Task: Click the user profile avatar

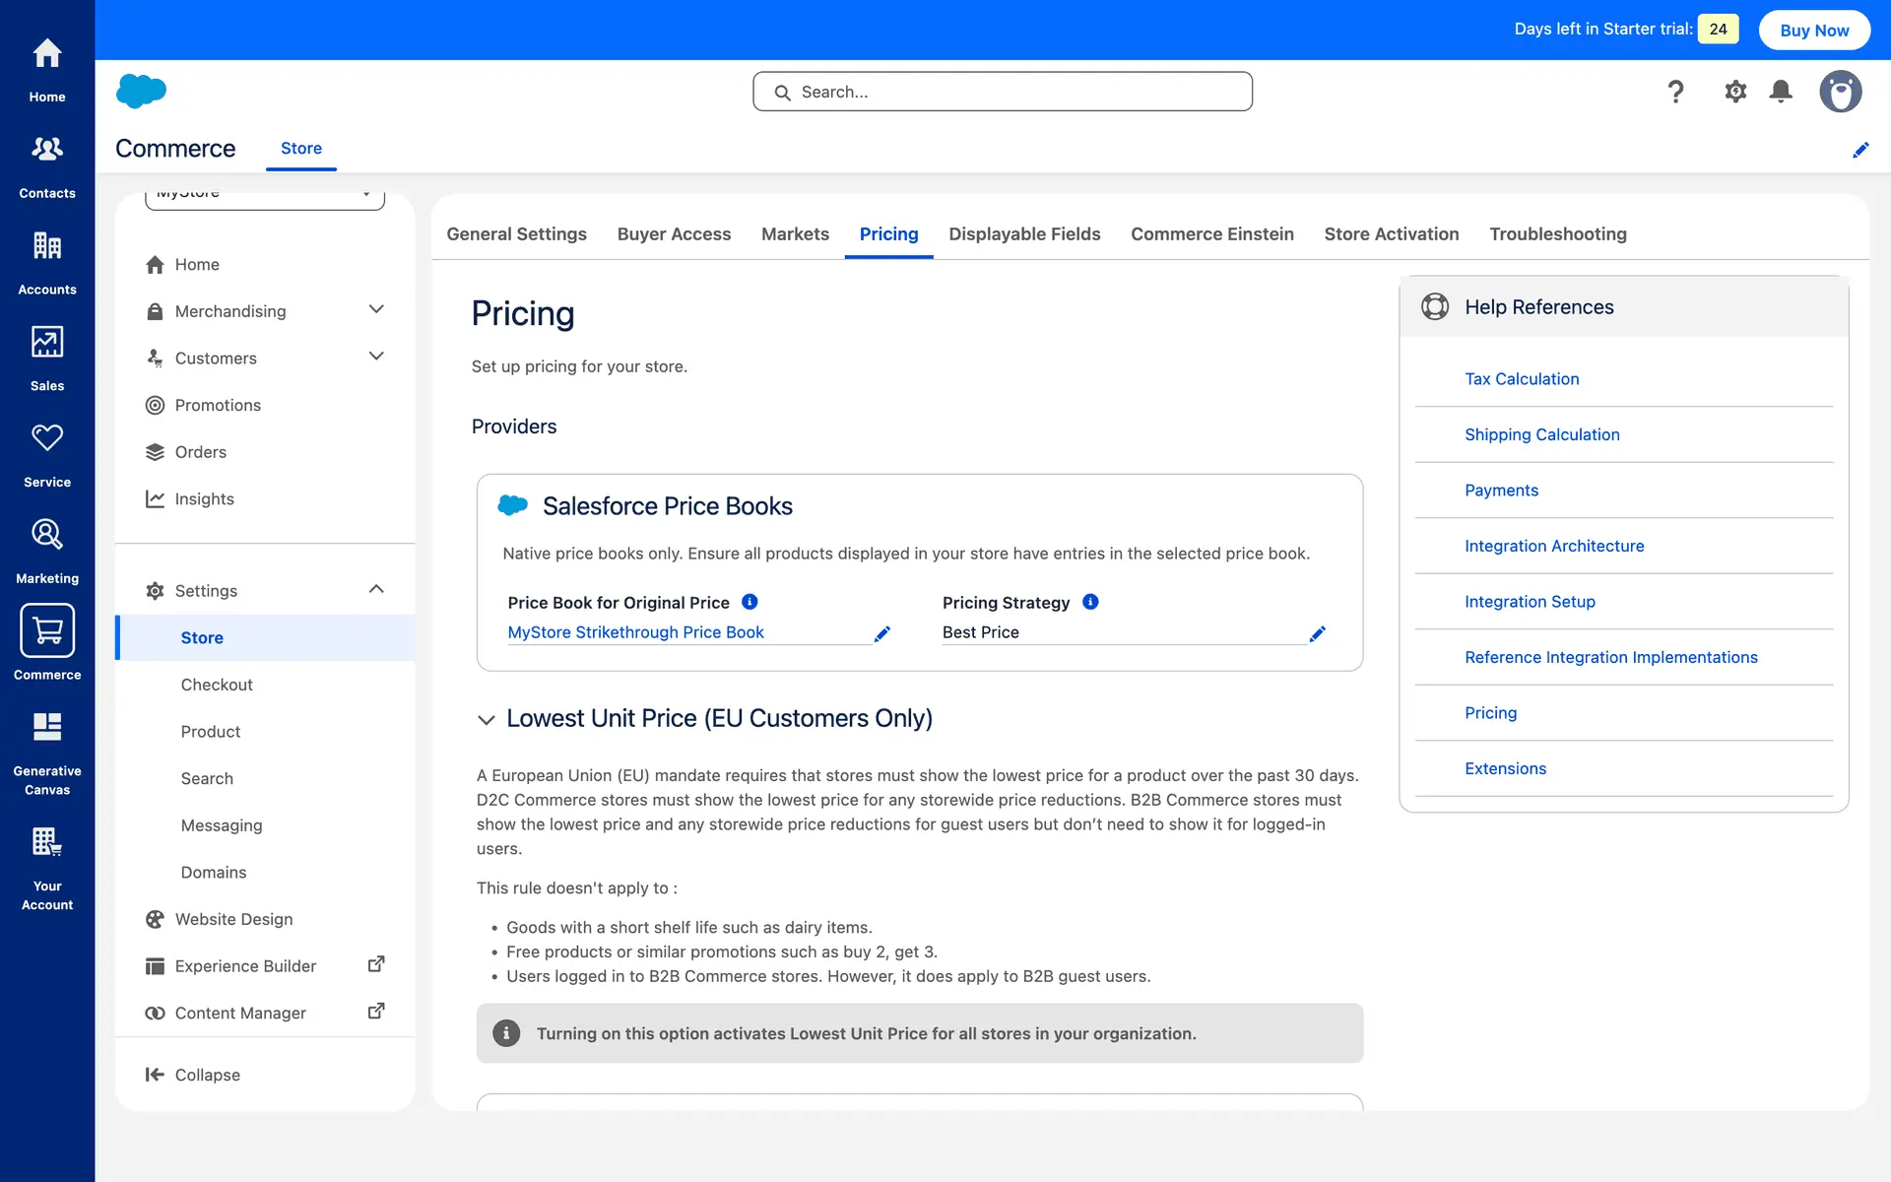Action: point(1840,92)
